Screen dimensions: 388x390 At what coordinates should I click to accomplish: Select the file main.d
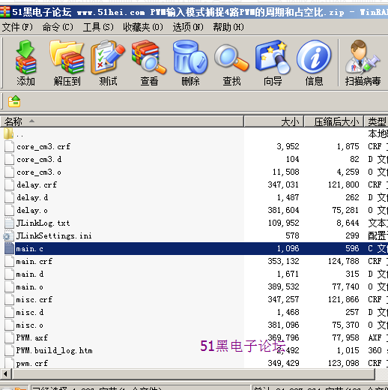point(30,274)
